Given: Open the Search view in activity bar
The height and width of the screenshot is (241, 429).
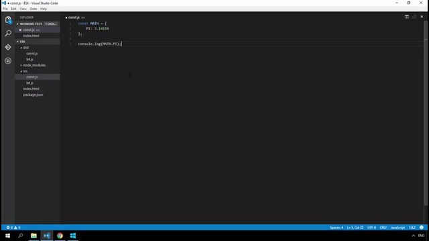Looking at the screenshot, I should [x=8, y=33].
